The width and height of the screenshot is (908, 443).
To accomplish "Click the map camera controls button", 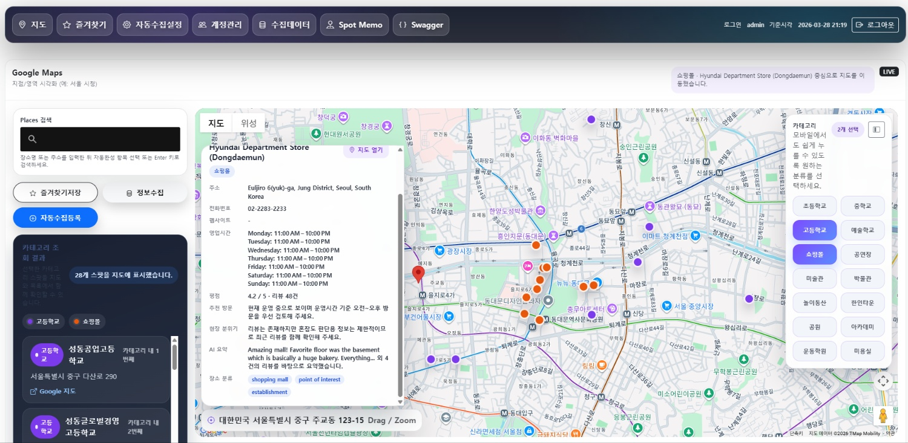I will point(883,381).
